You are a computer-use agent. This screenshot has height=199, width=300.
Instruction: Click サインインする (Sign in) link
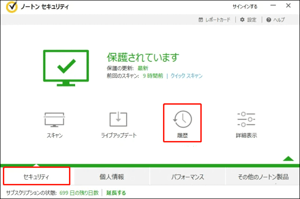point(245,7)
